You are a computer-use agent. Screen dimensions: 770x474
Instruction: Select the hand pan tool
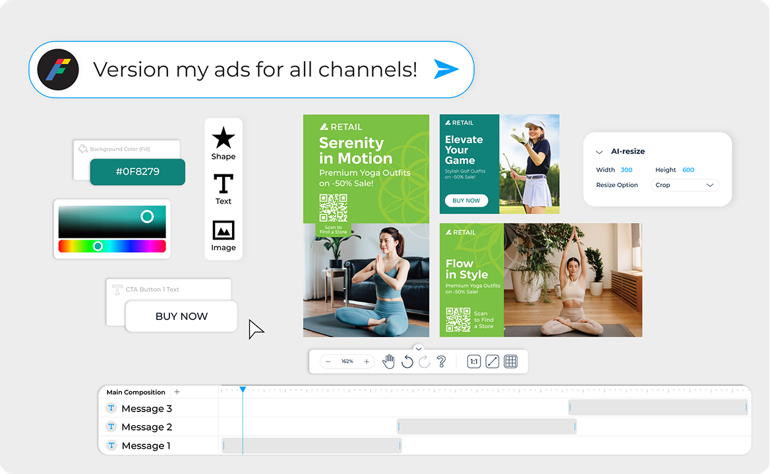pyautogui.click(x=388, y=361)
